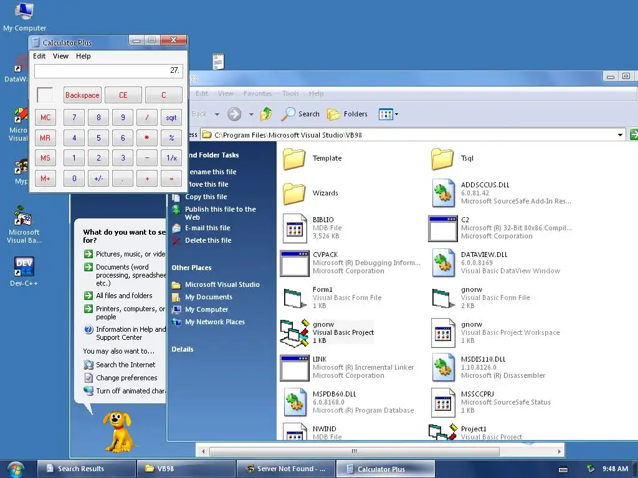Expand the address bar dropdown
The image size is (638, 478).
click(x=620, y=135)
